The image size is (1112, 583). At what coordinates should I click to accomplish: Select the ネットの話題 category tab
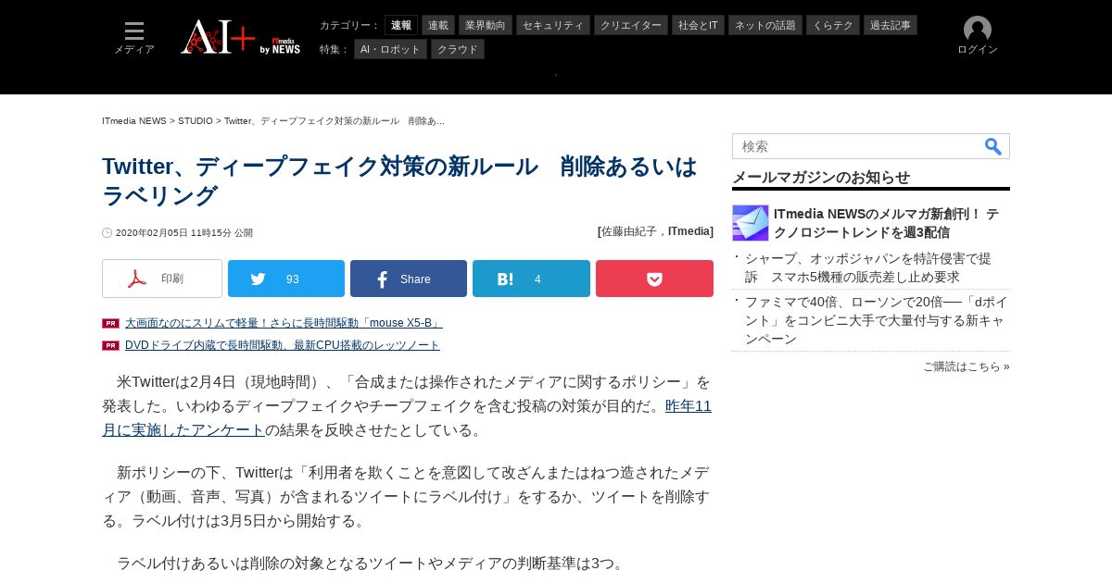coord(765,25)
